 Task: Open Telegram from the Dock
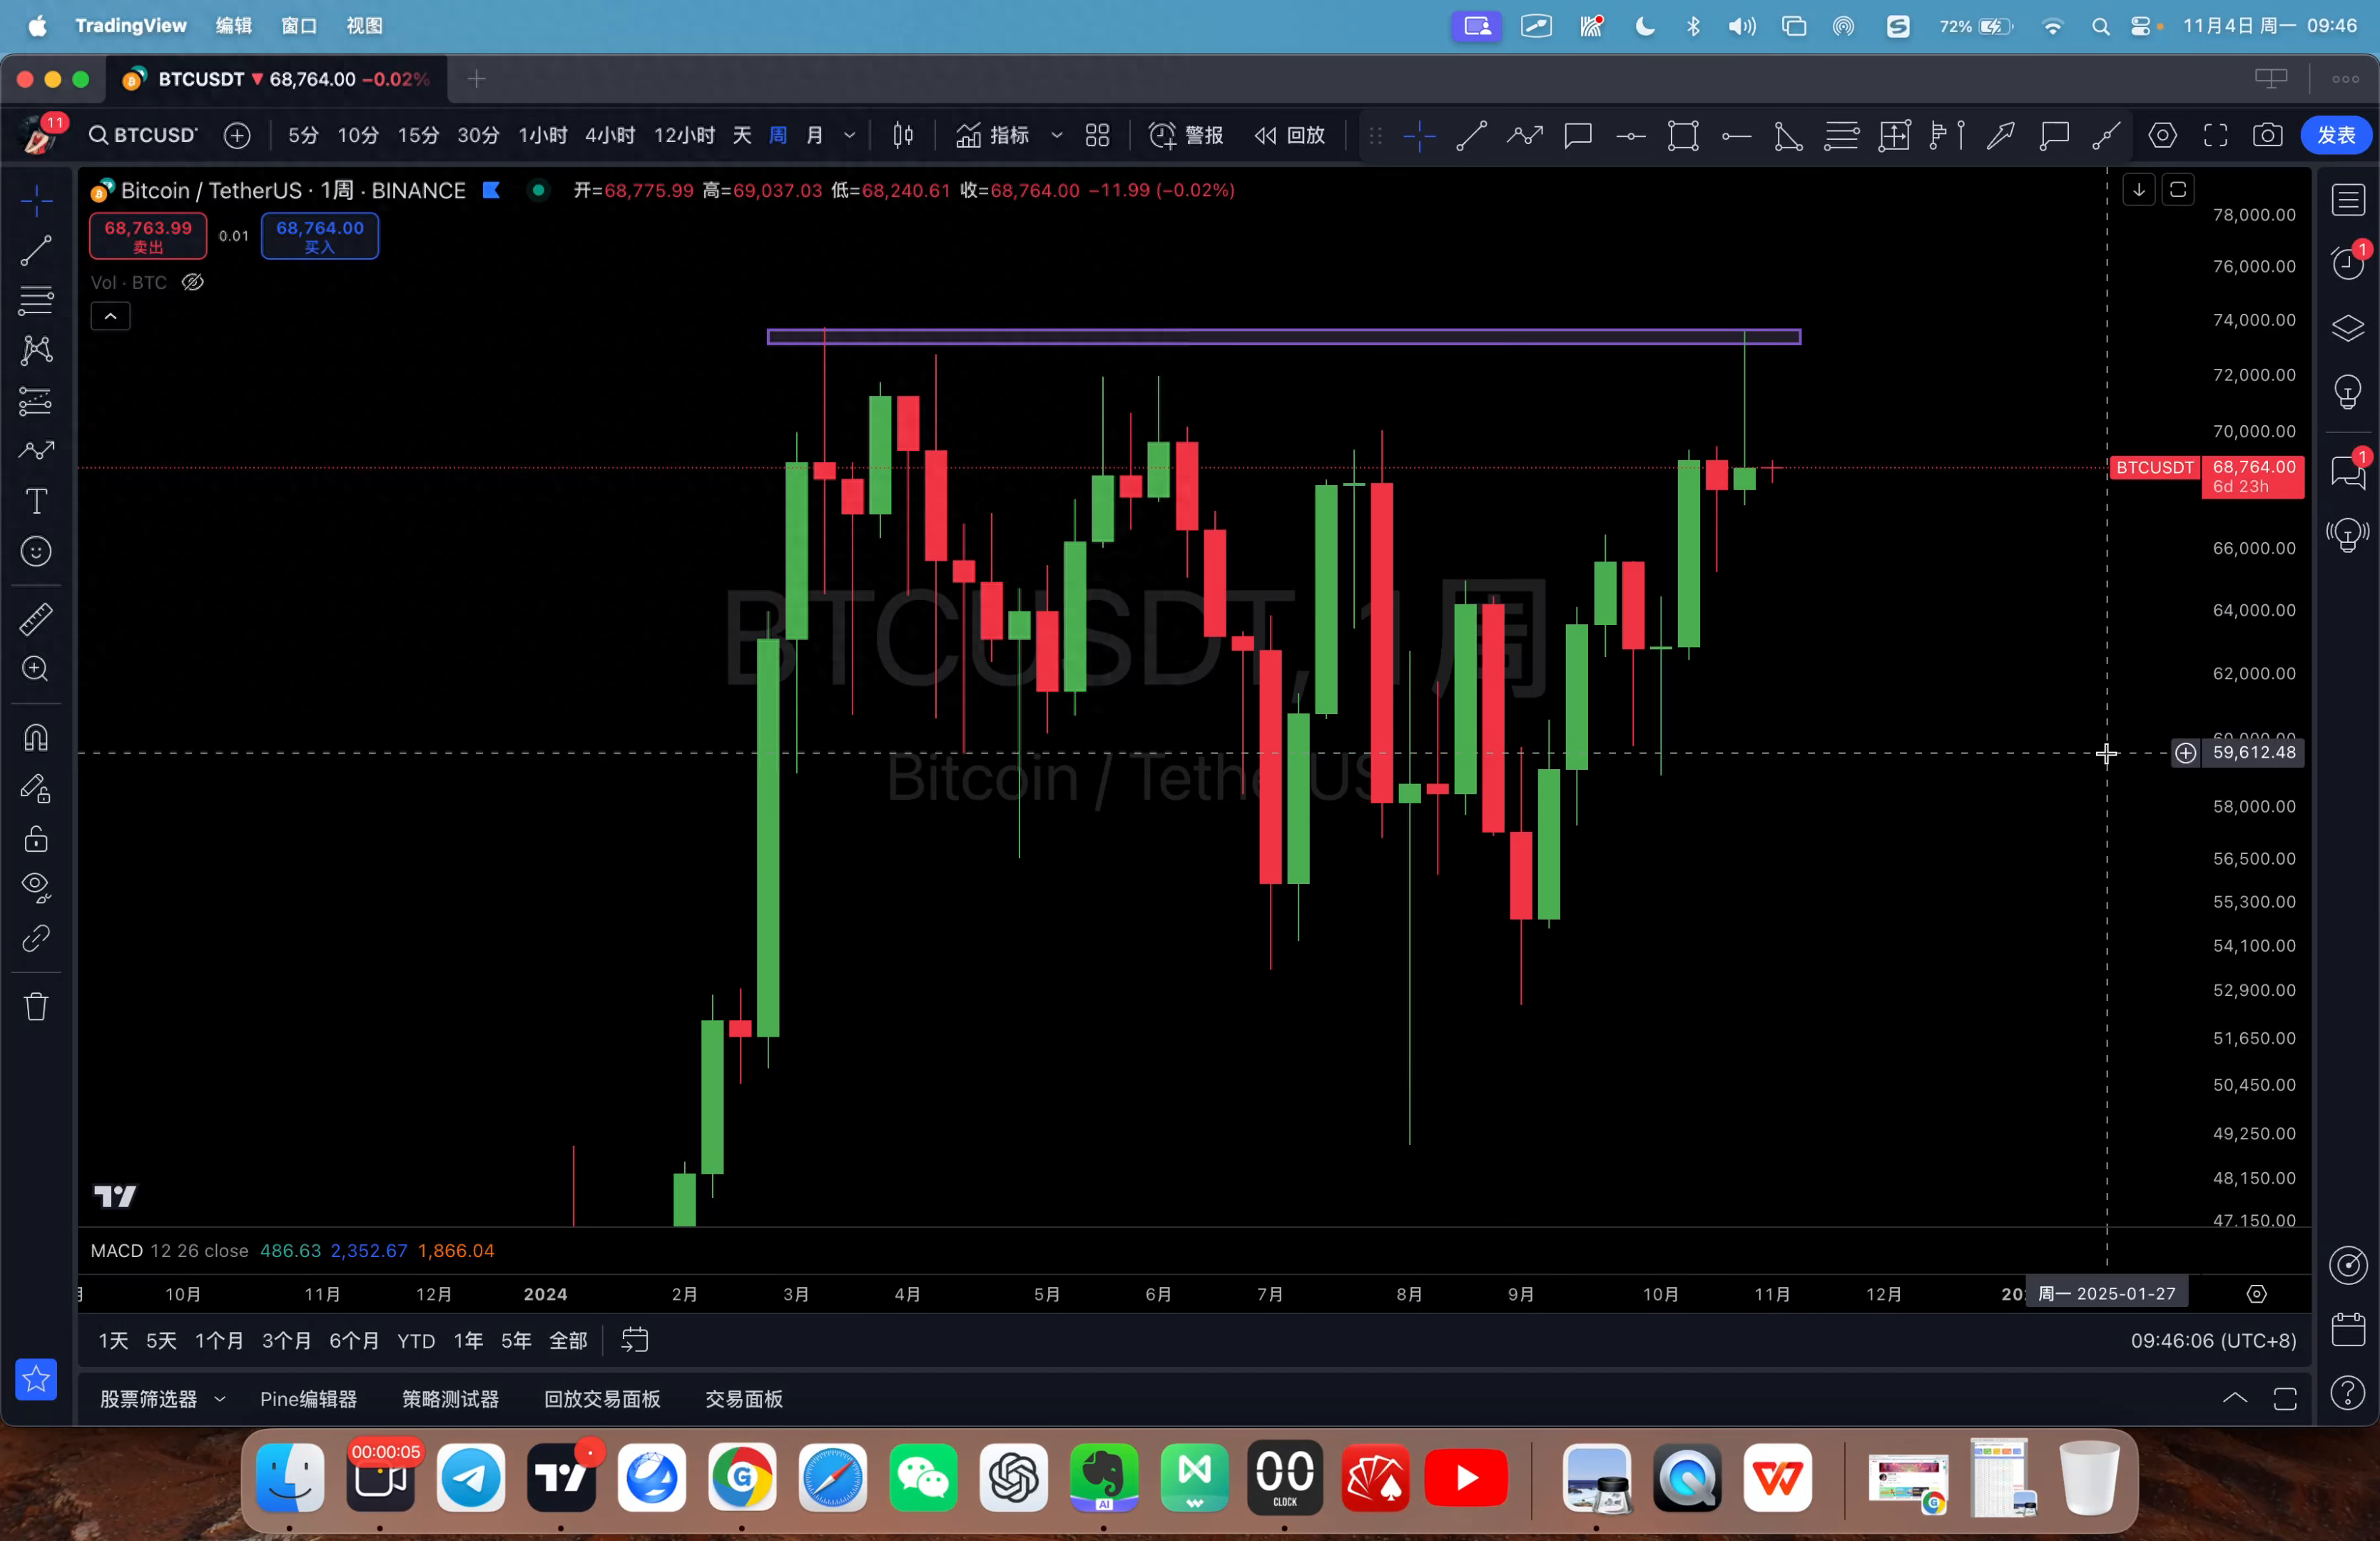point(471,1477)
